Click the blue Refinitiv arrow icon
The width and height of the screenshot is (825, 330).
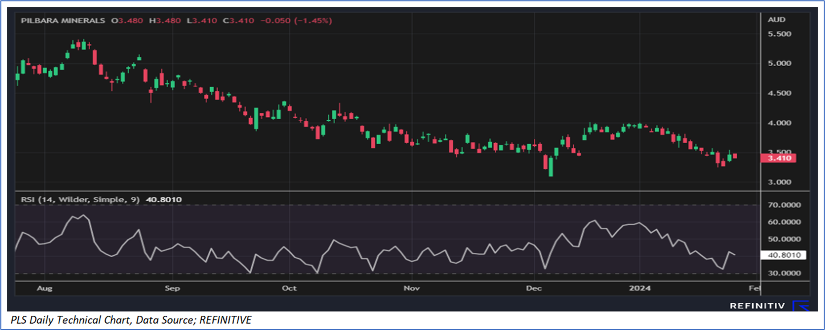tap(802, 306)
